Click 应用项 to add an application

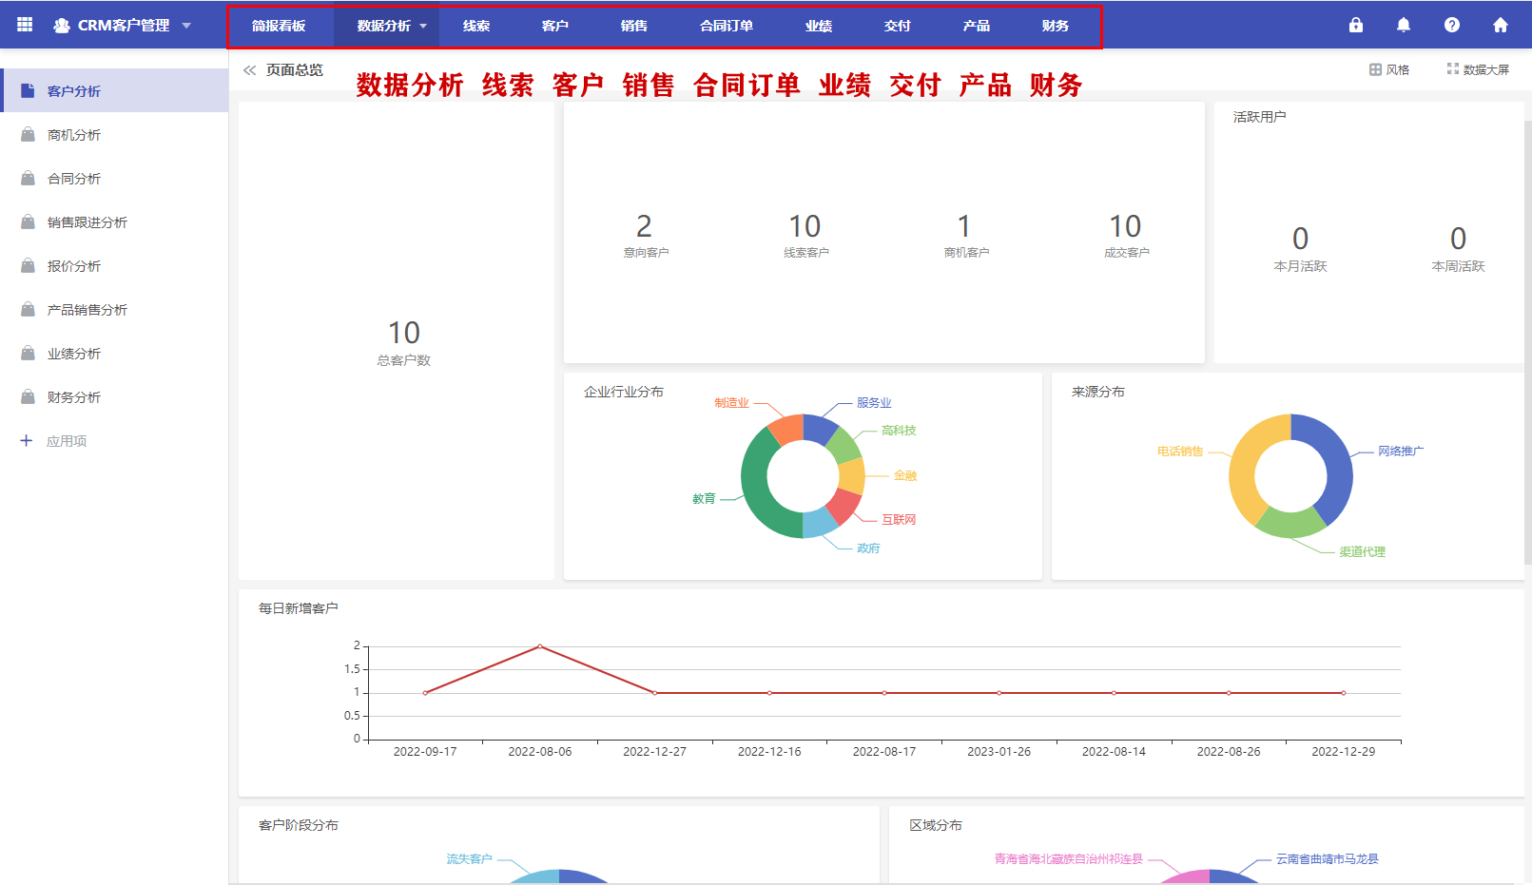[66, 440]
